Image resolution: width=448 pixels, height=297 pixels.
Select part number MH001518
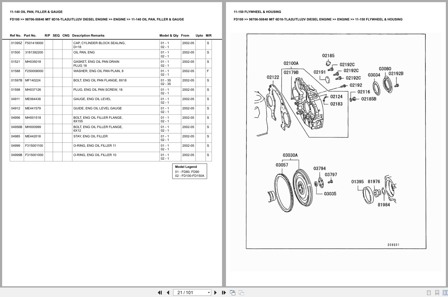(33, 118)
